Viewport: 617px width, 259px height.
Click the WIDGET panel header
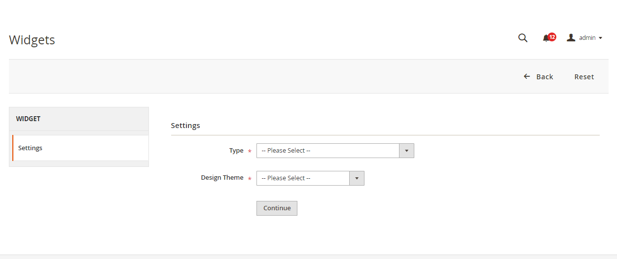coord(79,119)
